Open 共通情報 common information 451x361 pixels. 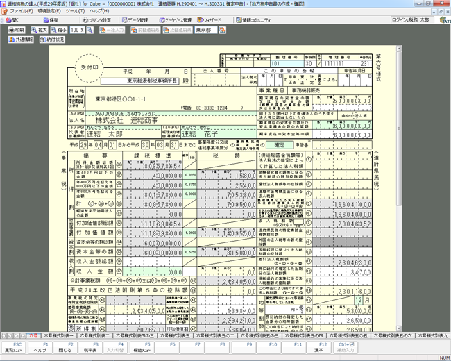(x=21, y=40)
